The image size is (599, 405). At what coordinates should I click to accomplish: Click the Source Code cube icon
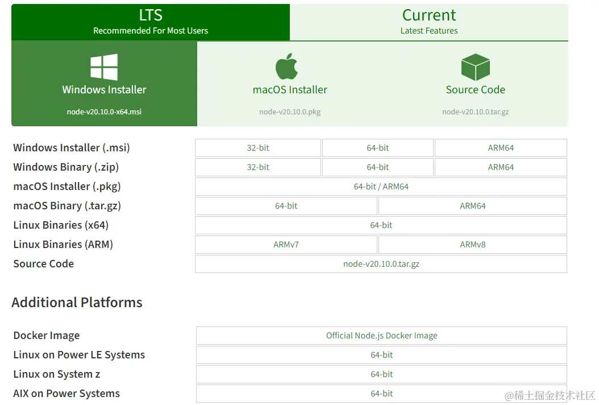[x=475, y=67]
